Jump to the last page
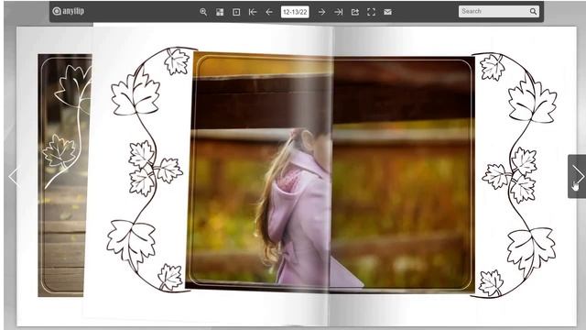 pyautogui.click(x=338, y=12)
